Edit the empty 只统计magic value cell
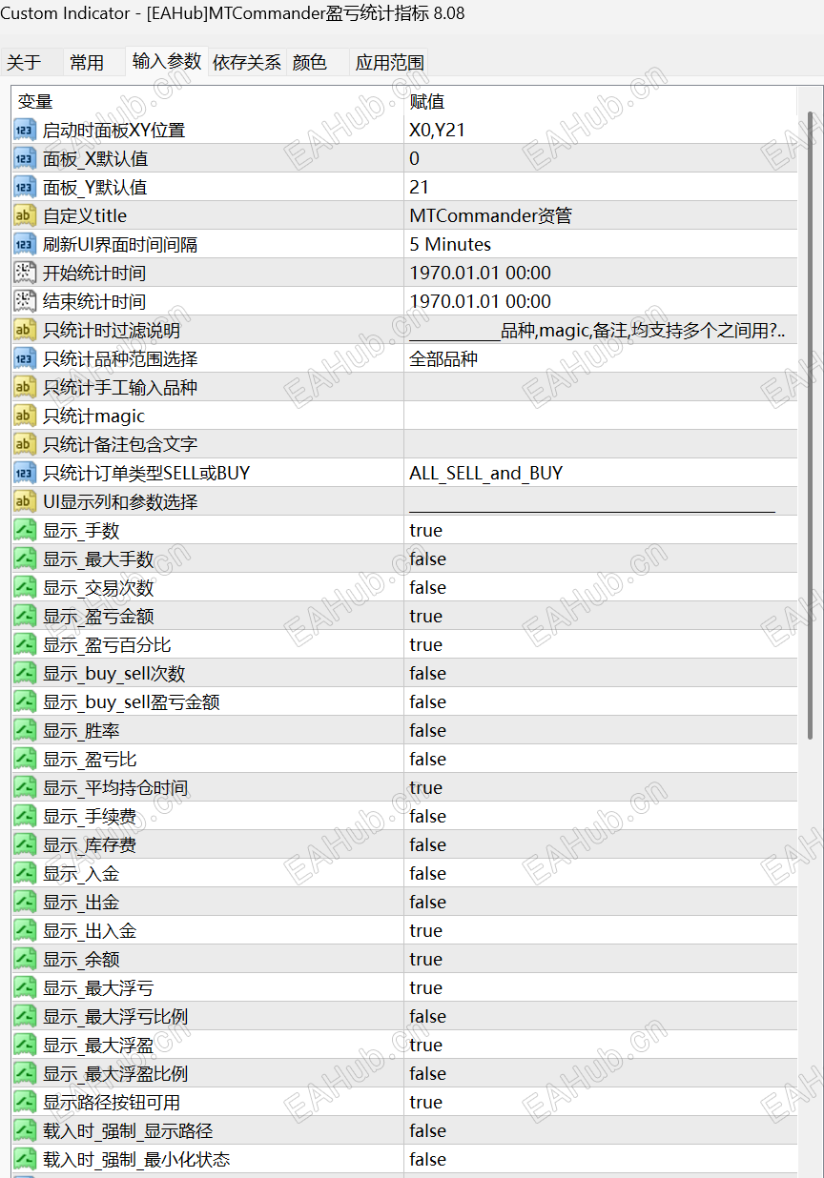 [600, 416]
